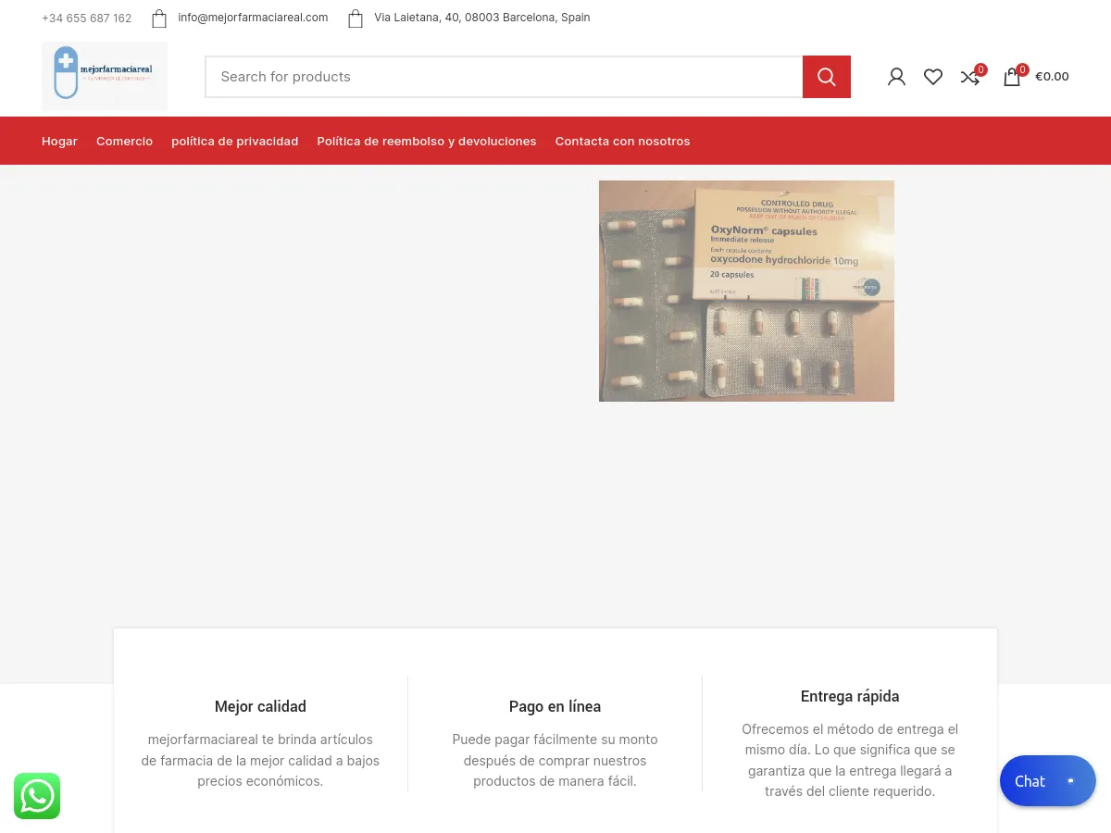Click the mejorfarmaciareal logo

tap(105, 76)
